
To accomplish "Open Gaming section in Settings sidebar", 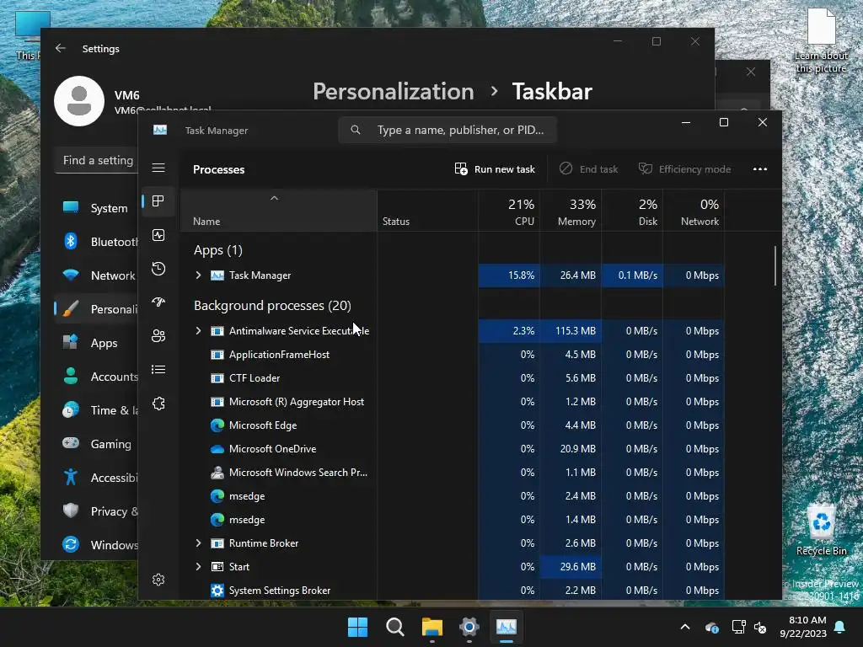I will (96, 443).
